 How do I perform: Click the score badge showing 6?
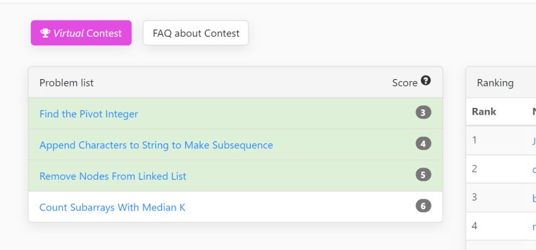coord(423,206)
